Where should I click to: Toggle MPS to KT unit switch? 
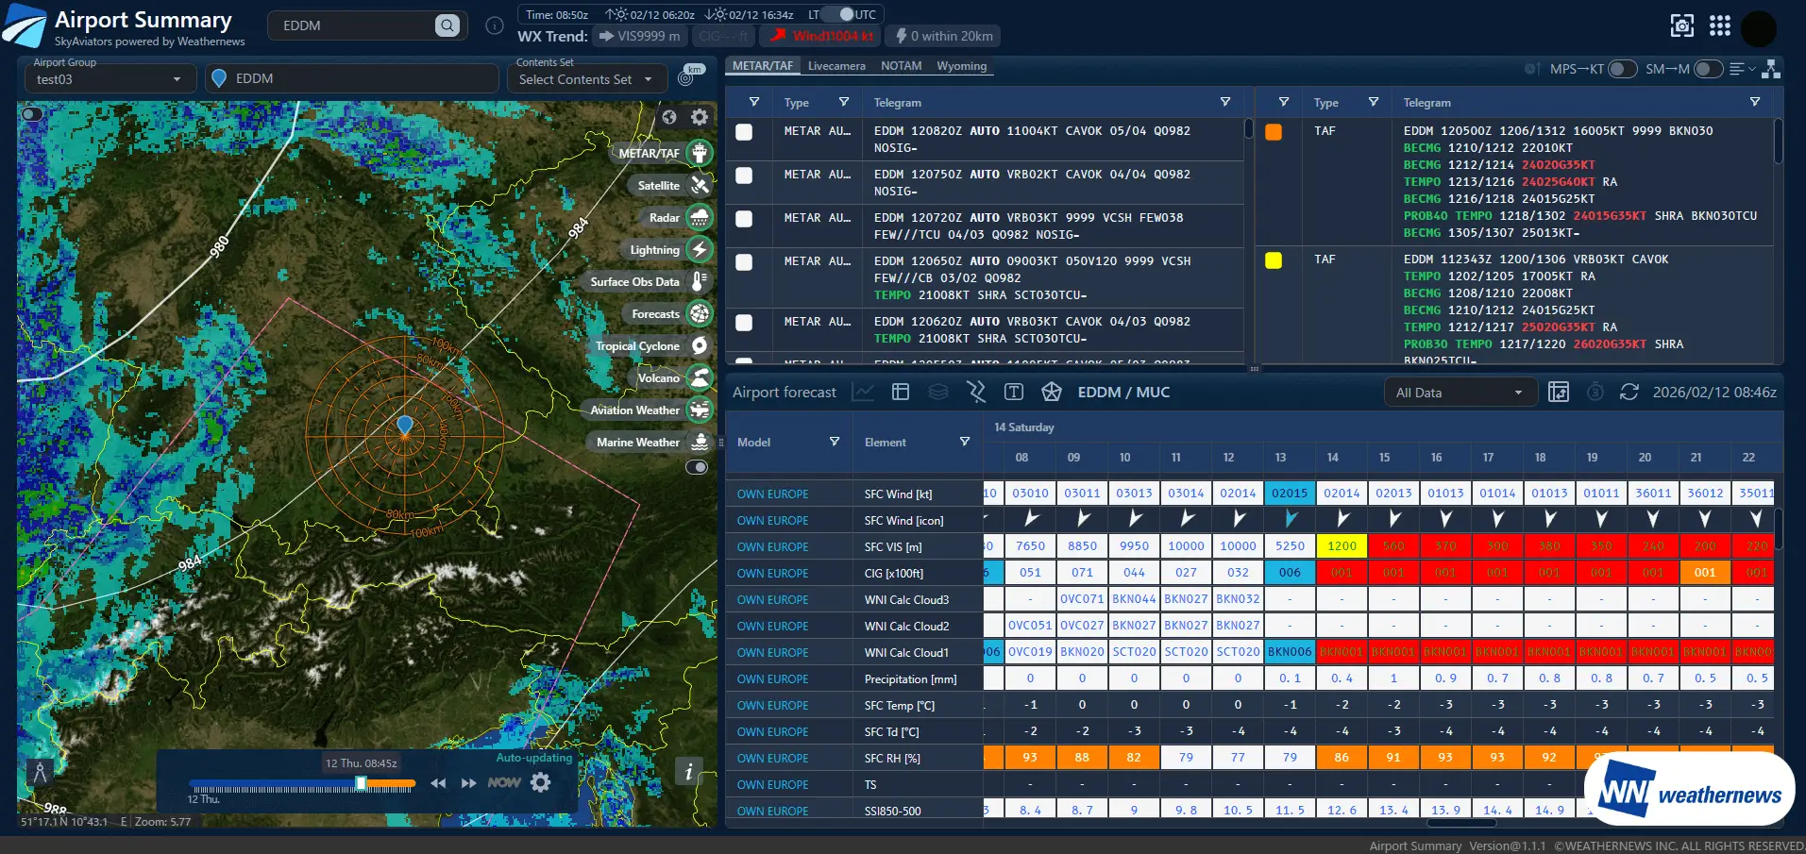(x=1621, y=69)
